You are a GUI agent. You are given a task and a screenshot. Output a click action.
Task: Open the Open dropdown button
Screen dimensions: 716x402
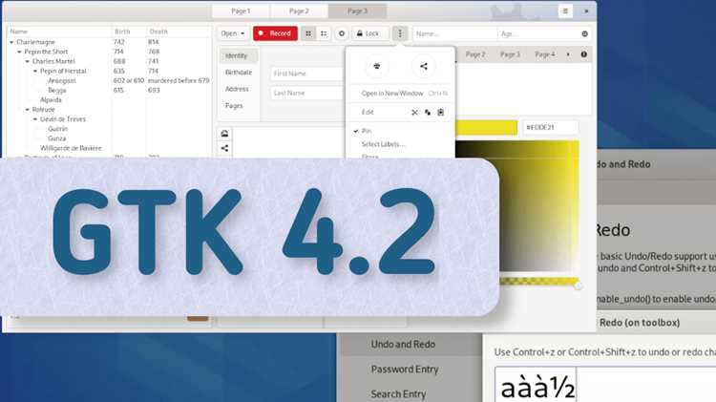click(x=233, y=33)
